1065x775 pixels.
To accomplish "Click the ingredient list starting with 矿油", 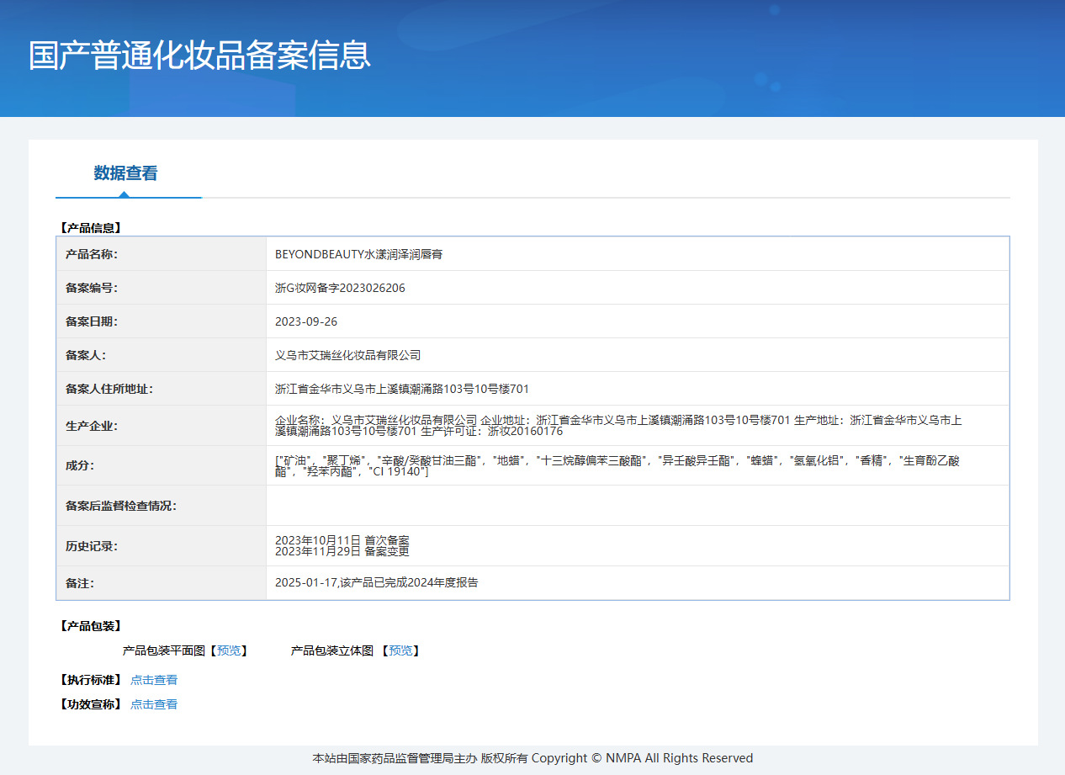I will coord(617,466).
